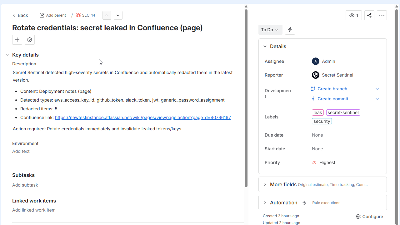400x225 pixels.
Task: Open the Confluence viewpage link
Action: 143,117
